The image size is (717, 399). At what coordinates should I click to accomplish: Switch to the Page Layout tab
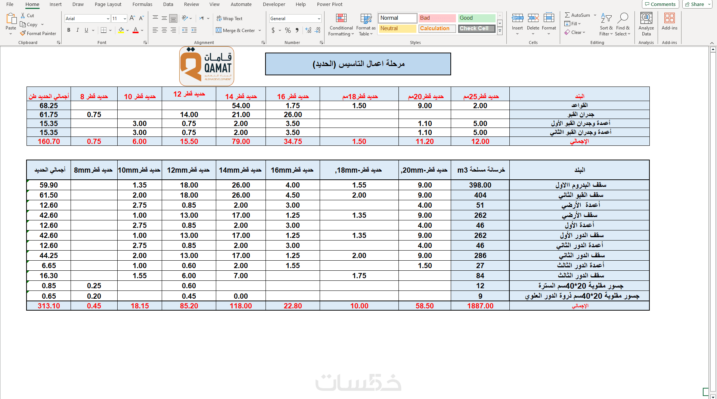108,4
